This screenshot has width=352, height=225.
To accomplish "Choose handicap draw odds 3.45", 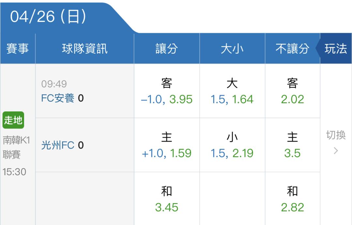I will coord(167,199).
